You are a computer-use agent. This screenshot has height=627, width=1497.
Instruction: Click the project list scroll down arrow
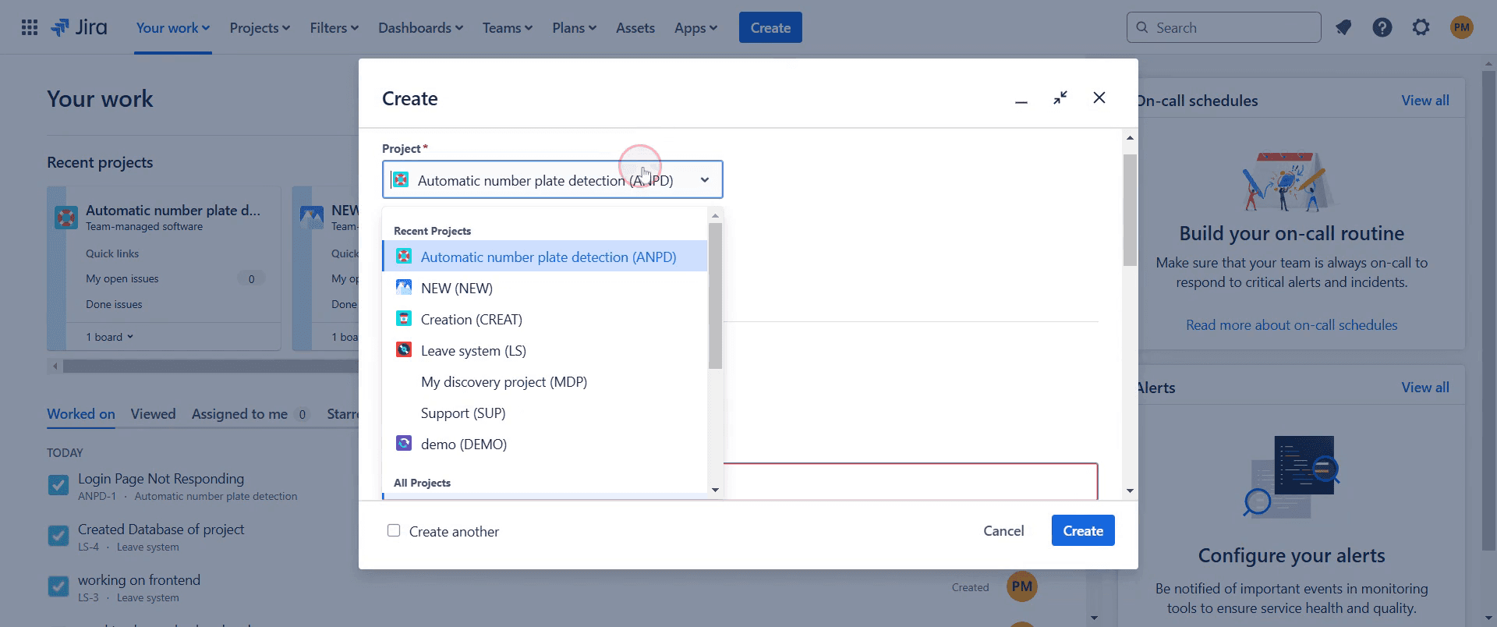(x=715, y=490)
